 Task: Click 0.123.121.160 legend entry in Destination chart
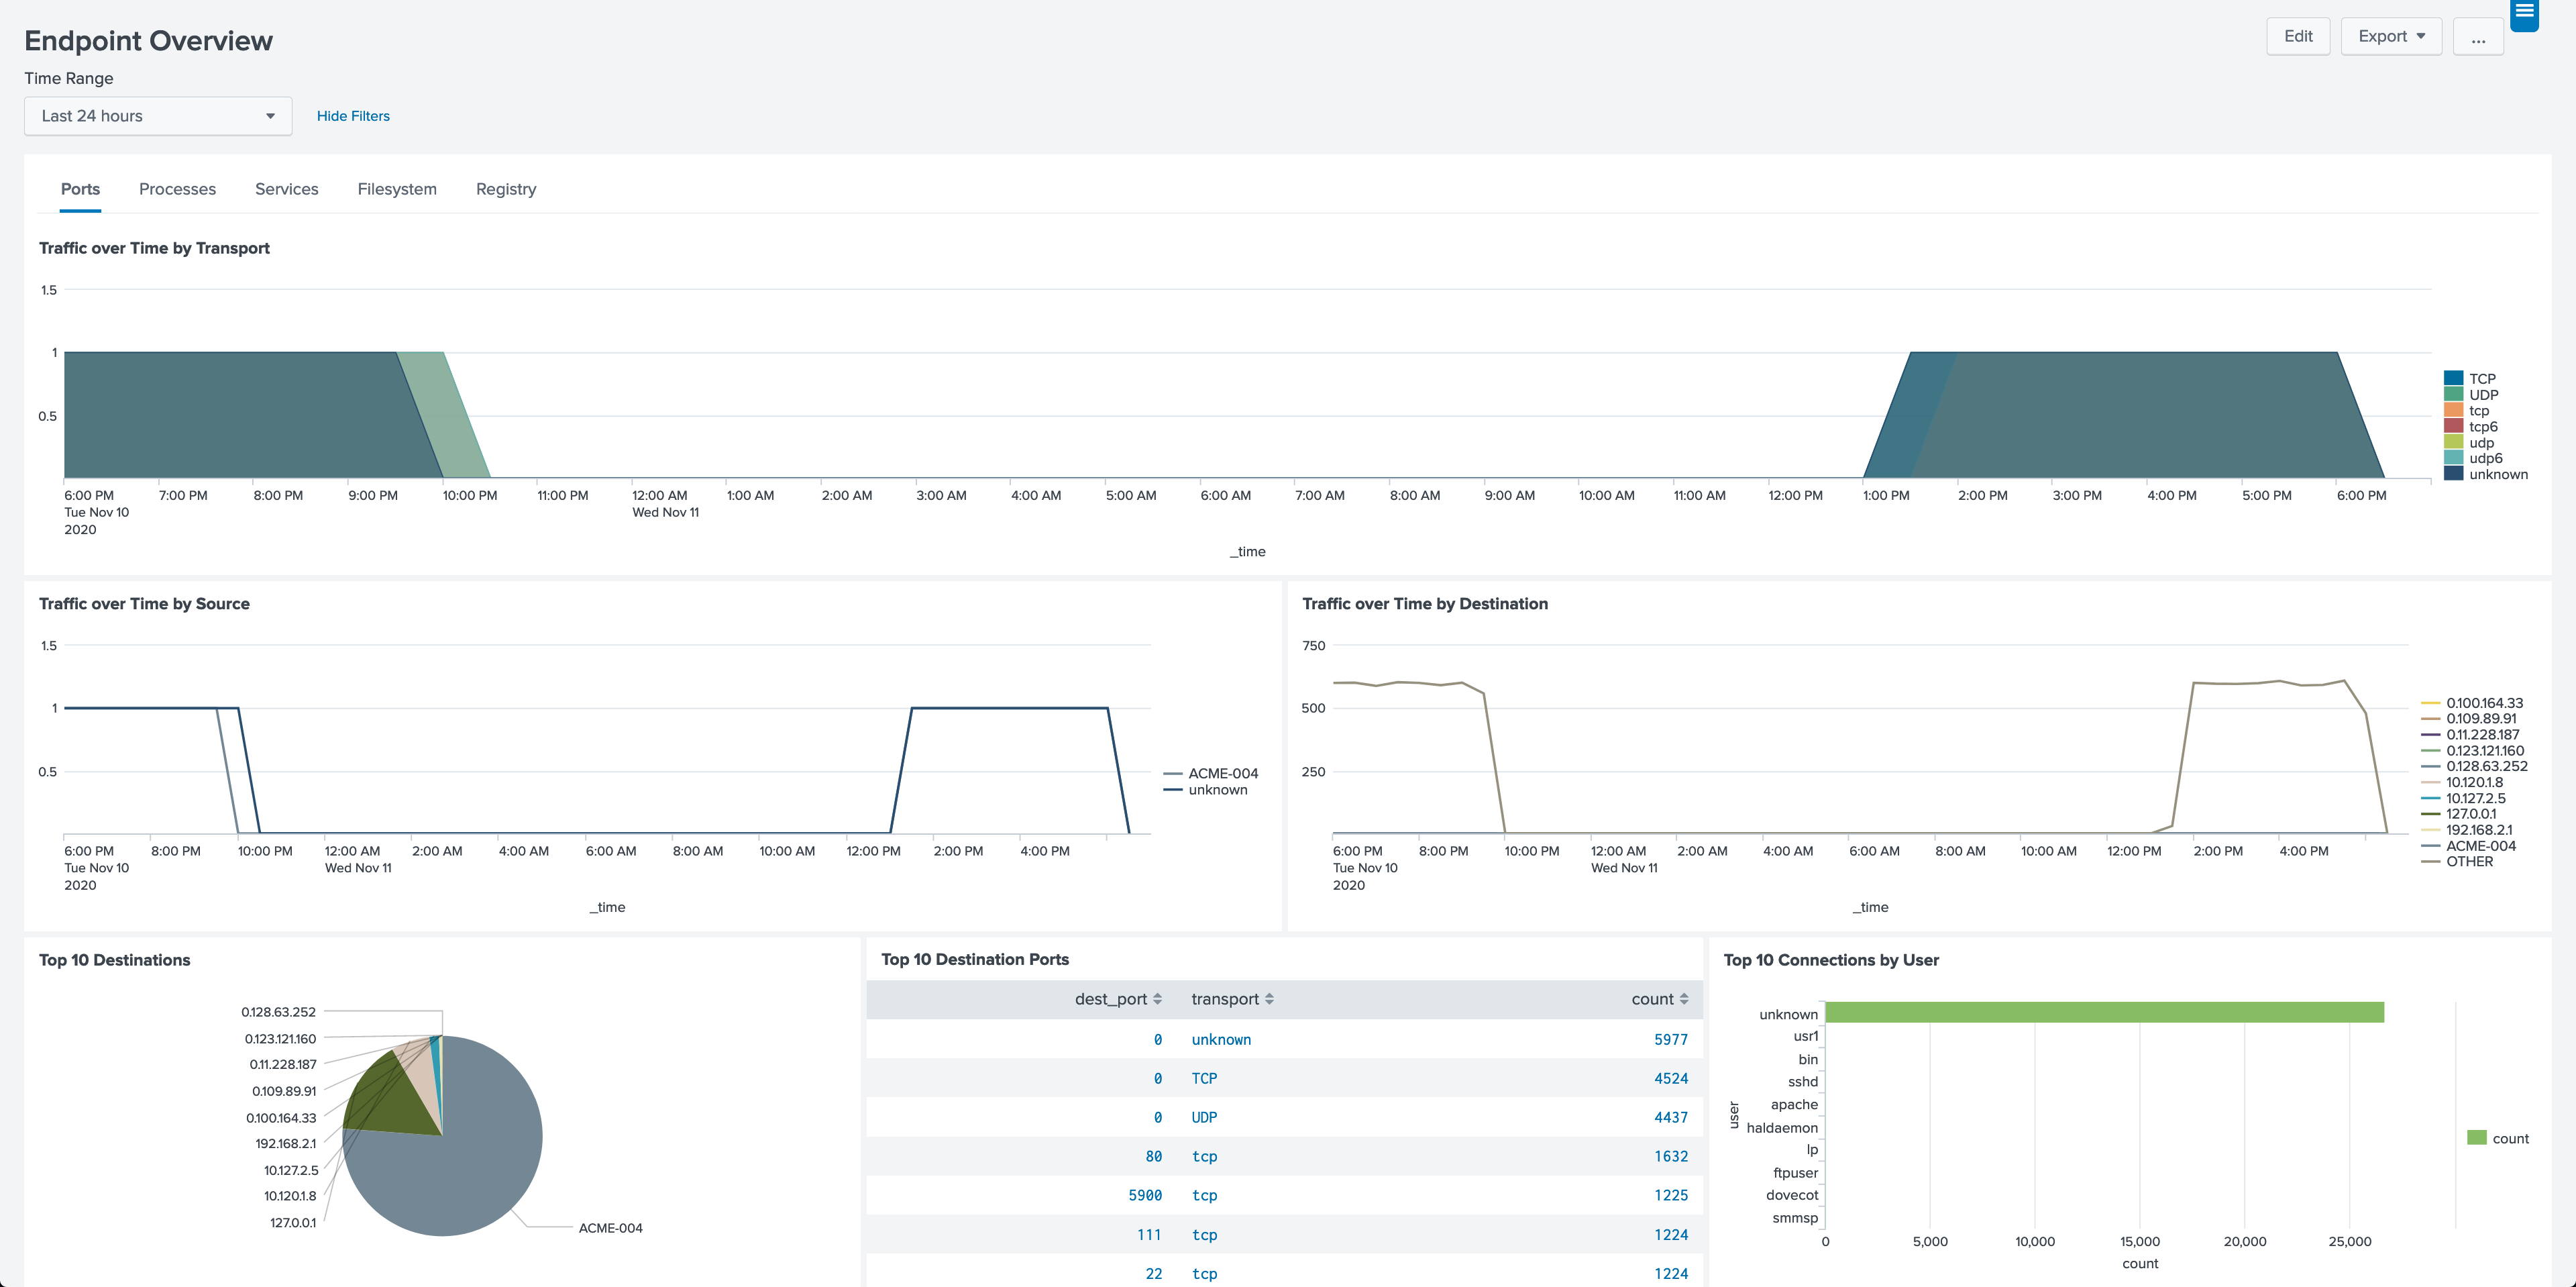click(2473, 751)
